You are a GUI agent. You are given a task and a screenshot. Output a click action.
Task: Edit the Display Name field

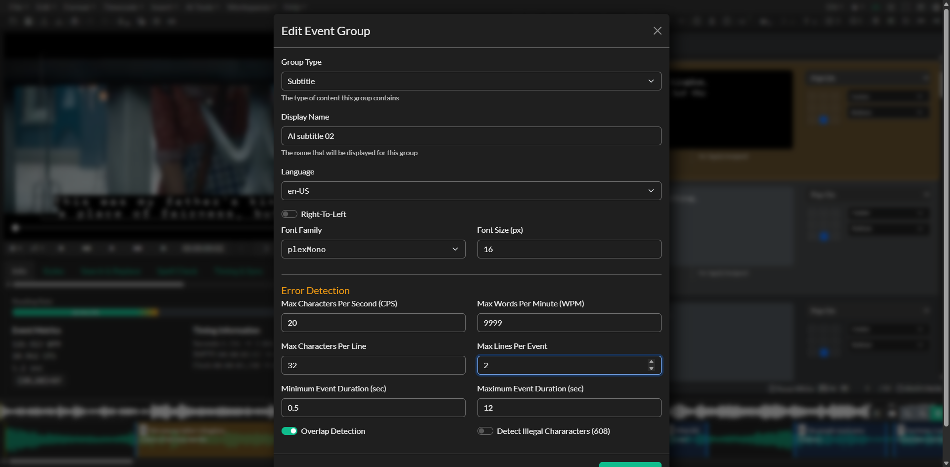pos(471,136)
